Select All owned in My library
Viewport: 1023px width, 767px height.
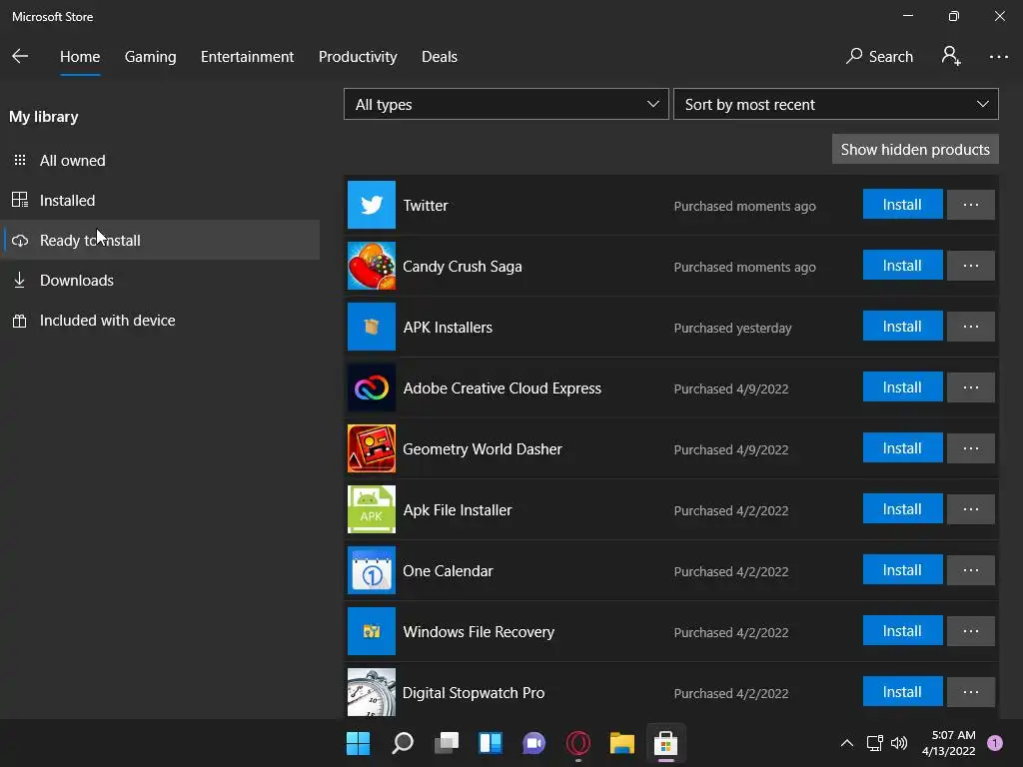coord(160,161)
